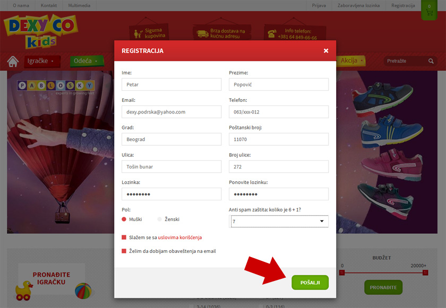Open the anti spam answer dropdown
The image size is (446, 308).
(279, 222)
